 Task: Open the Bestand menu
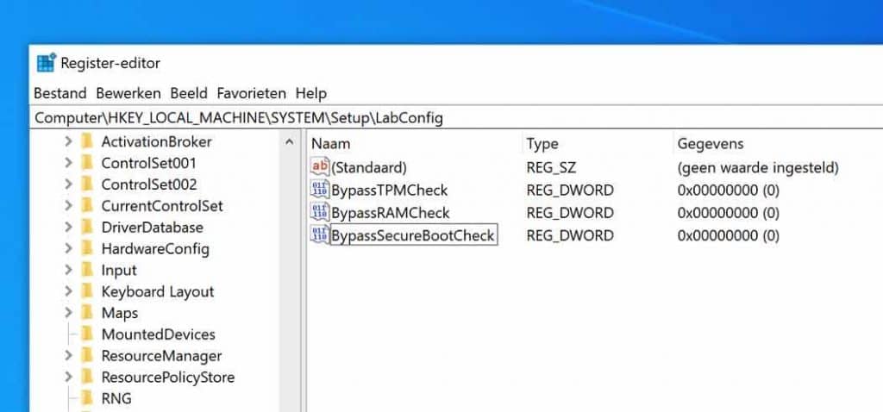(60, 93)
